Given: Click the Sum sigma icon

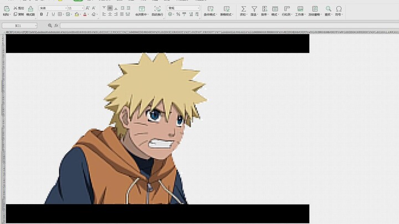Looking at the screenshot, I should click(243, 9).
